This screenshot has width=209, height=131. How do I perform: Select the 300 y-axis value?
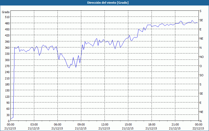coord(8,60)
